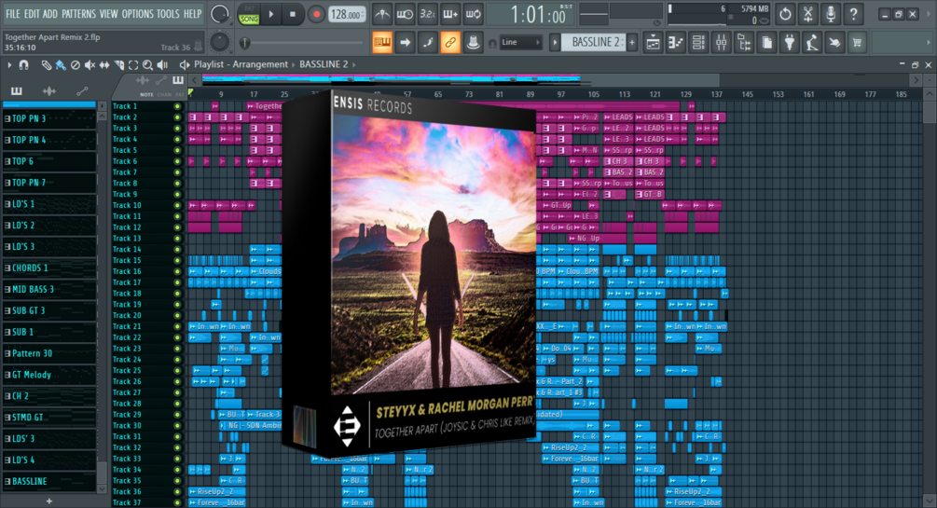Expand the hint bar arrow on the right
937x508 pixels.
[928, 43]
